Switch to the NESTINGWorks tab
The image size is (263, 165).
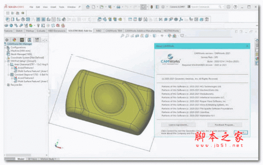click(x=171, y=31)
